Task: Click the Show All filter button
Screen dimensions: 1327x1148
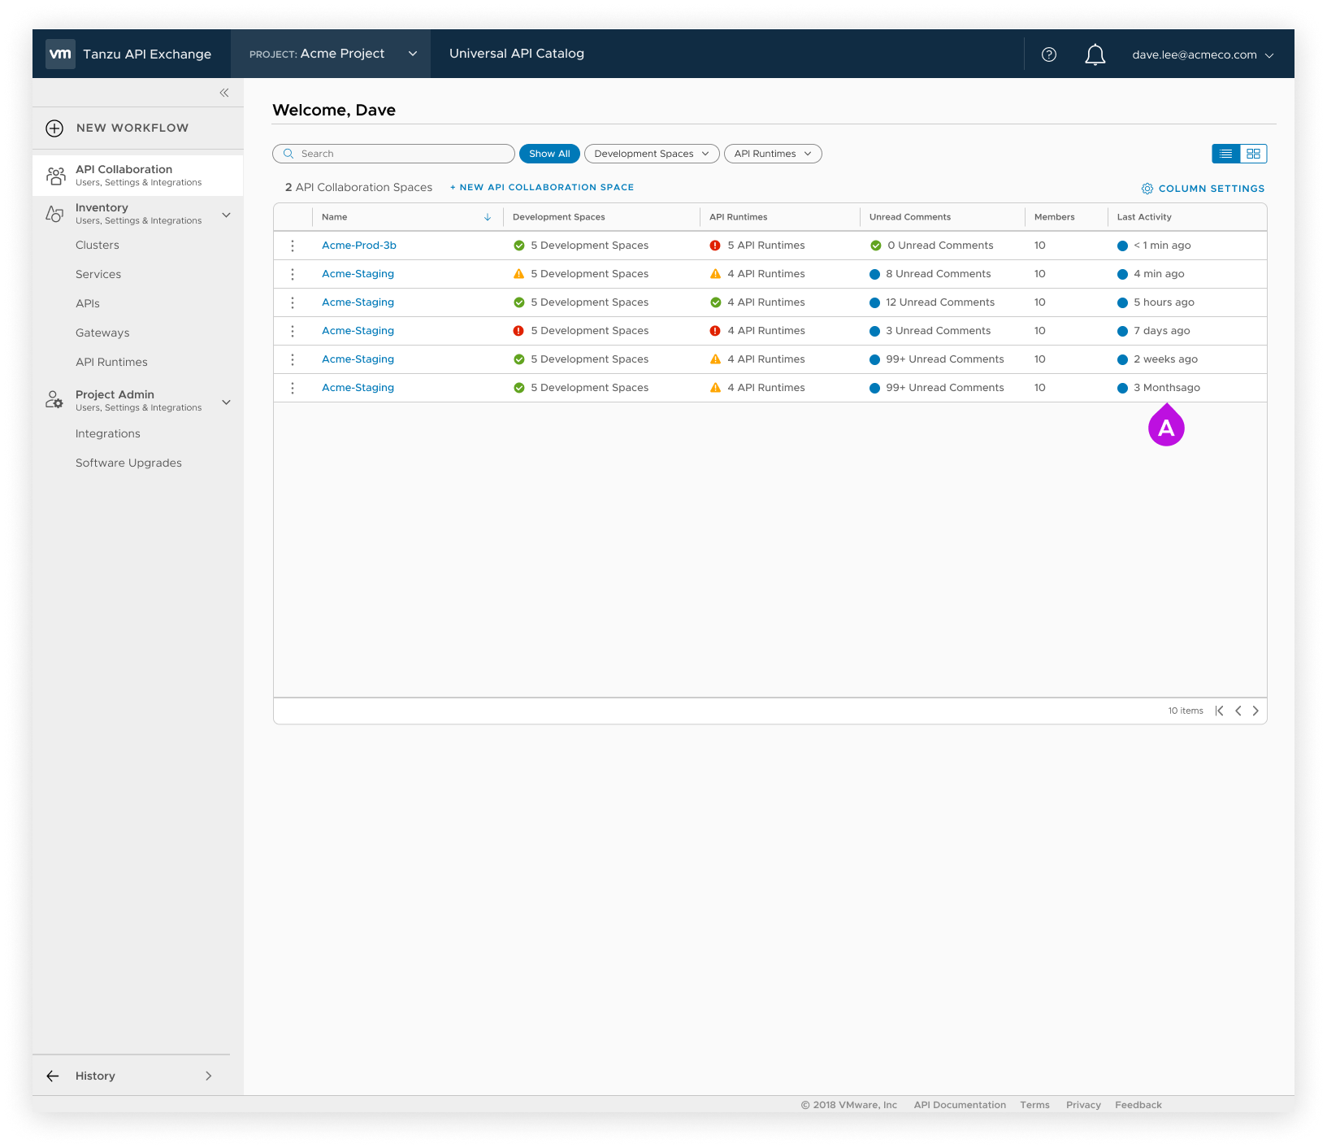Action: tap(549, 154)
